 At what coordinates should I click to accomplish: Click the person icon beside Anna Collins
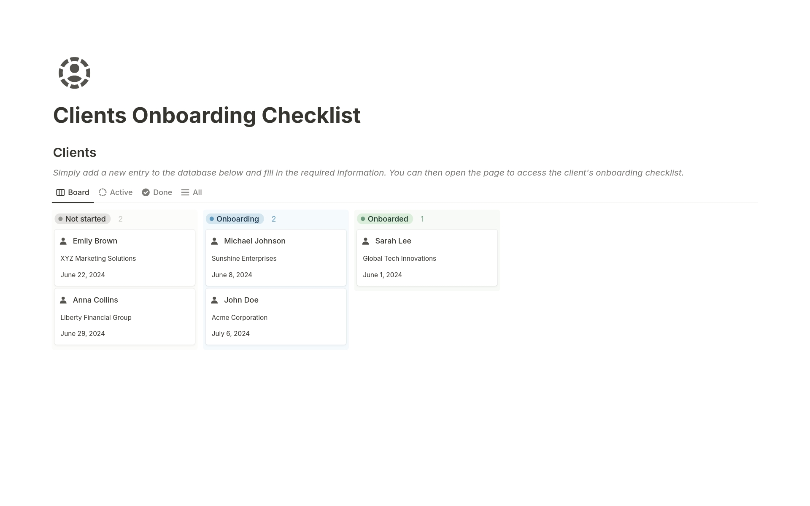63,300
